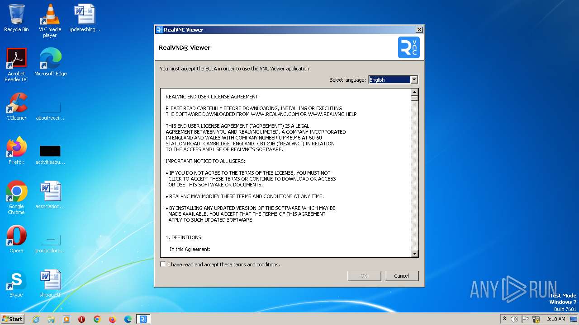The width and height of the screenshot is (579, 325).
Task: Click the EULA scrollbar up arrow
Action: 415,92
